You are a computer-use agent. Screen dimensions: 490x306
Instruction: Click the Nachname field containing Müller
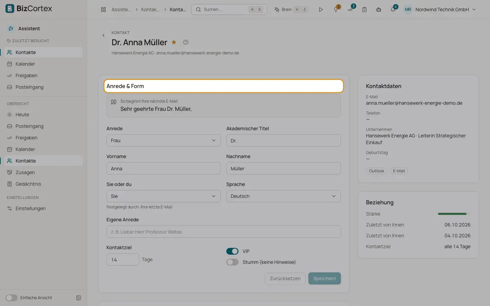pos(283,168)
